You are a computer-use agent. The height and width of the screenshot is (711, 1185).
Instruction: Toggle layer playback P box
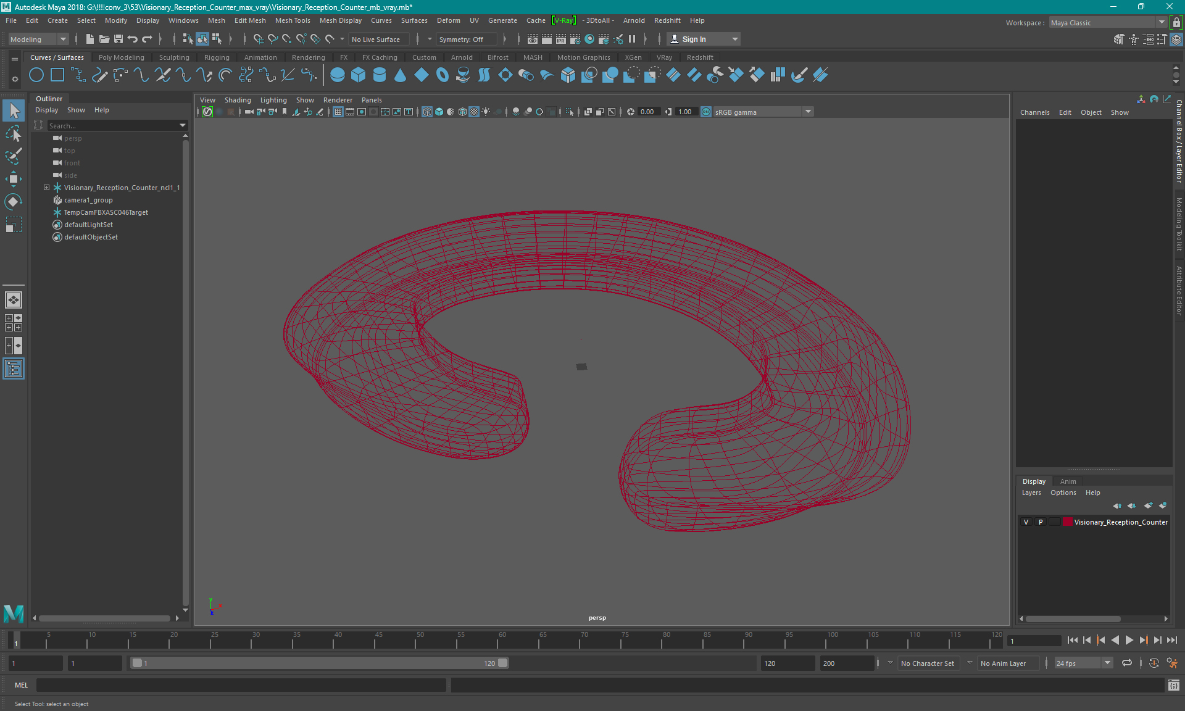pos(1041,522)
